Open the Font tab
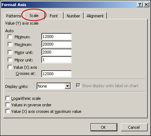The image size is (151, 136). click(54, 16)
